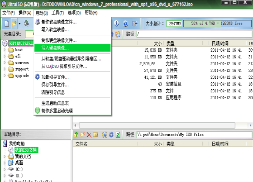This screenshot has width=253, height=182.
Task: Click the upper 路径 path field showing /
Action: click(x=194, y=34)
